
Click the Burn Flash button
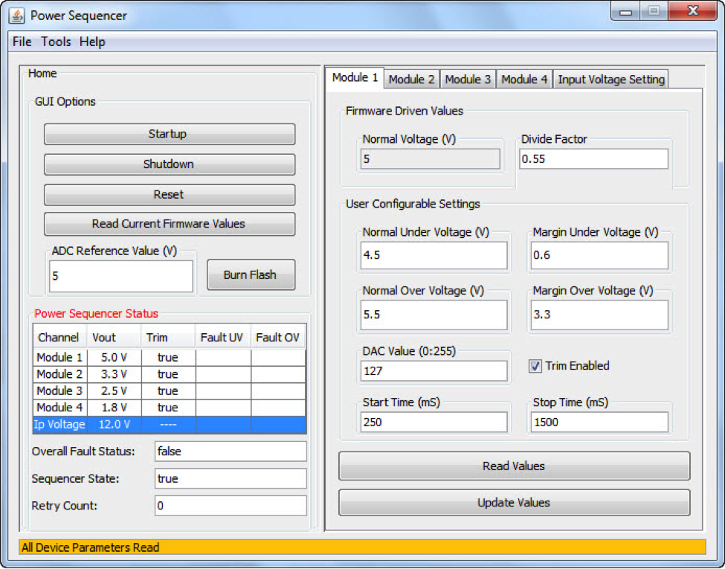250,275
